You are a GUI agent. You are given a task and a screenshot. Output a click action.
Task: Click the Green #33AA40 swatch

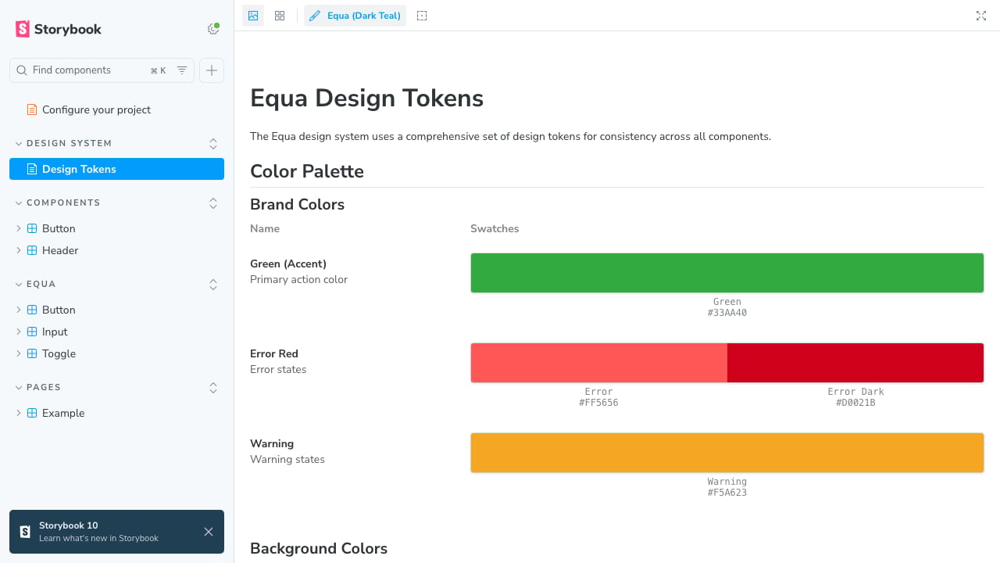tap(727, 273)
